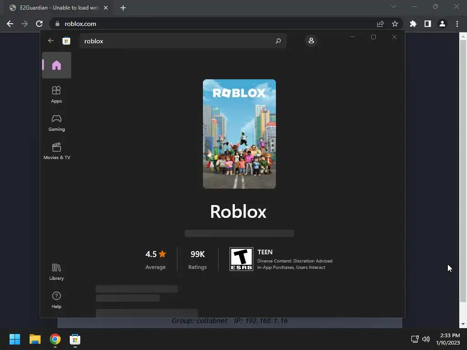Open Chrome three-dot menu
The height and width of the screenshot is (350, 467).
coord(457,24)
